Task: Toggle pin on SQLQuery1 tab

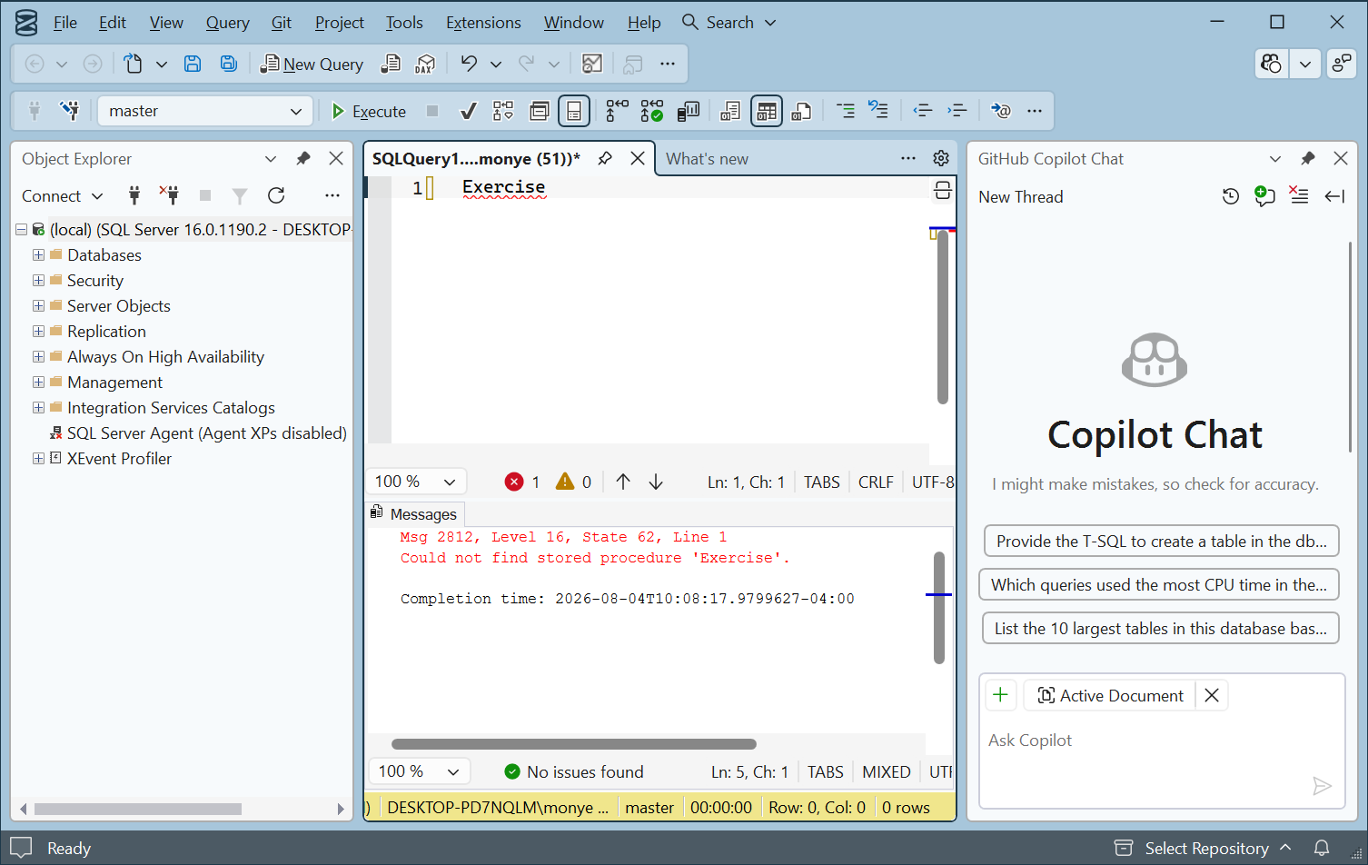Action: 605,158
